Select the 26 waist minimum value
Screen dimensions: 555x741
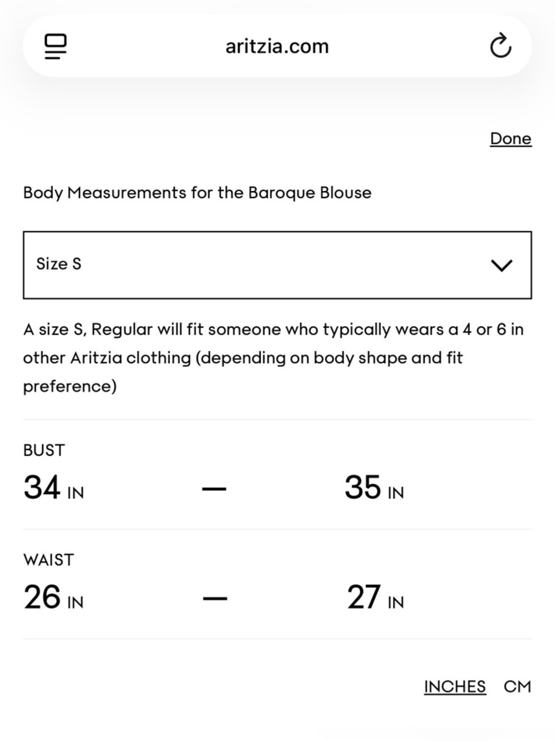tap(42, 597)
